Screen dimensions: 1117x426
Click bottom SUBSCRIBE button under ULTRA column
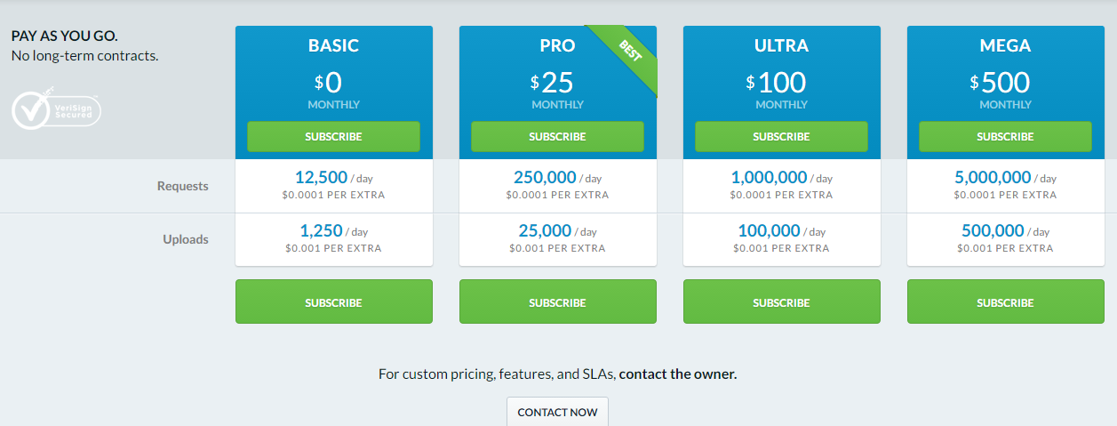[782, 302]
